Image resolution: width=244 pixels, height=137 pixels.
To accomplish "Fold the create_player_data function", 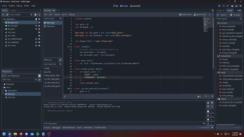I will [74, 69].
